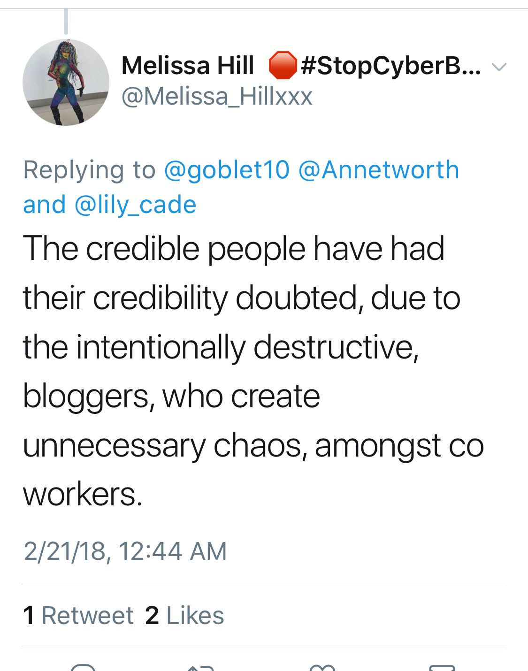Image resolution: width=528 pixels, height=671 pixels.
Task: Click the tweet line 'The credible people have had'
Action: 233,248
